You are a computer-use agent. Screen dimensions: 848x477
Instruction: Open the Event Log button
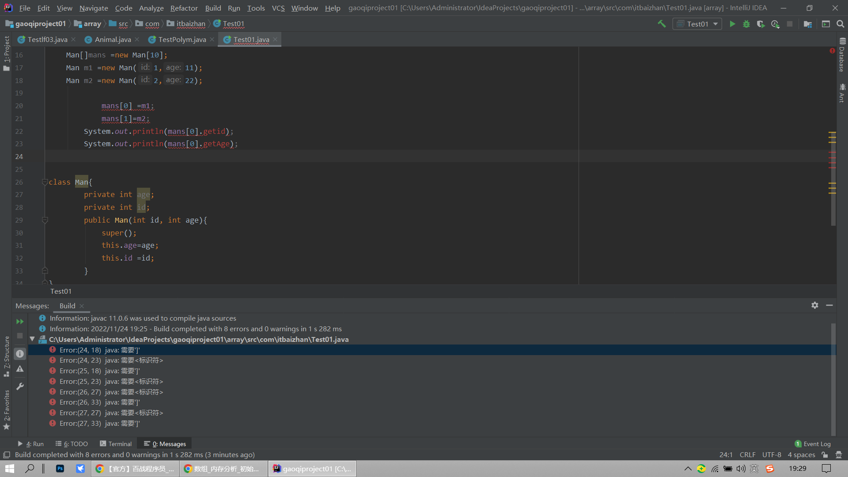pyautogui.click(x=813, y=444)
